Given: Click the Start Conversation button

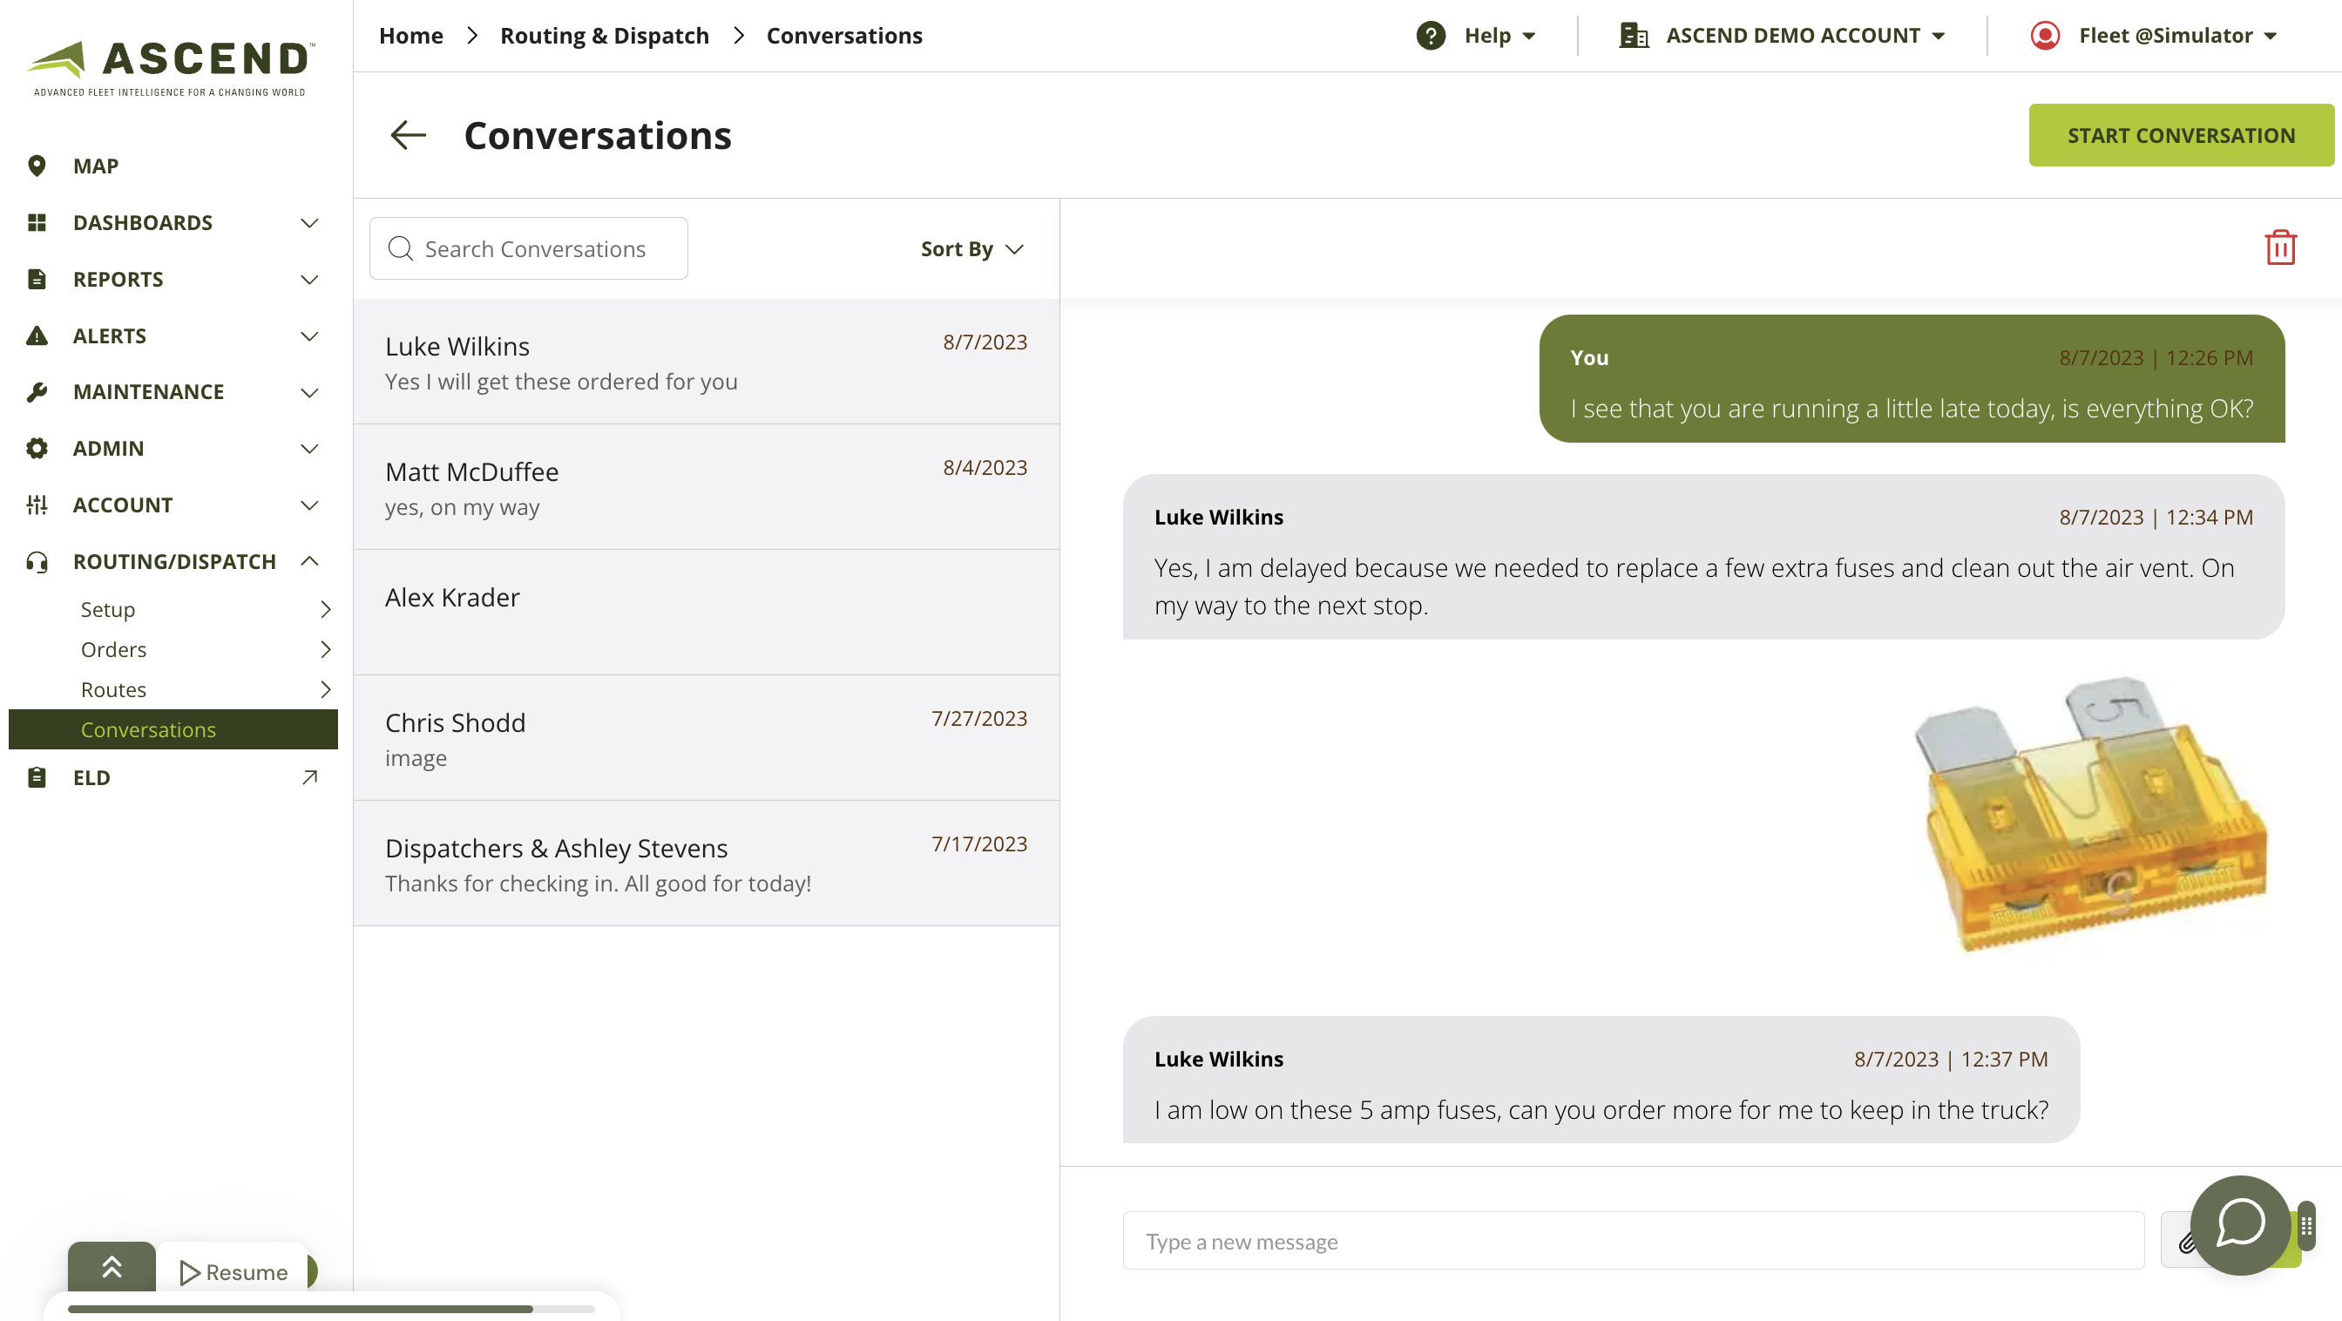Looking at the screenshot, I should (2180, 135).
